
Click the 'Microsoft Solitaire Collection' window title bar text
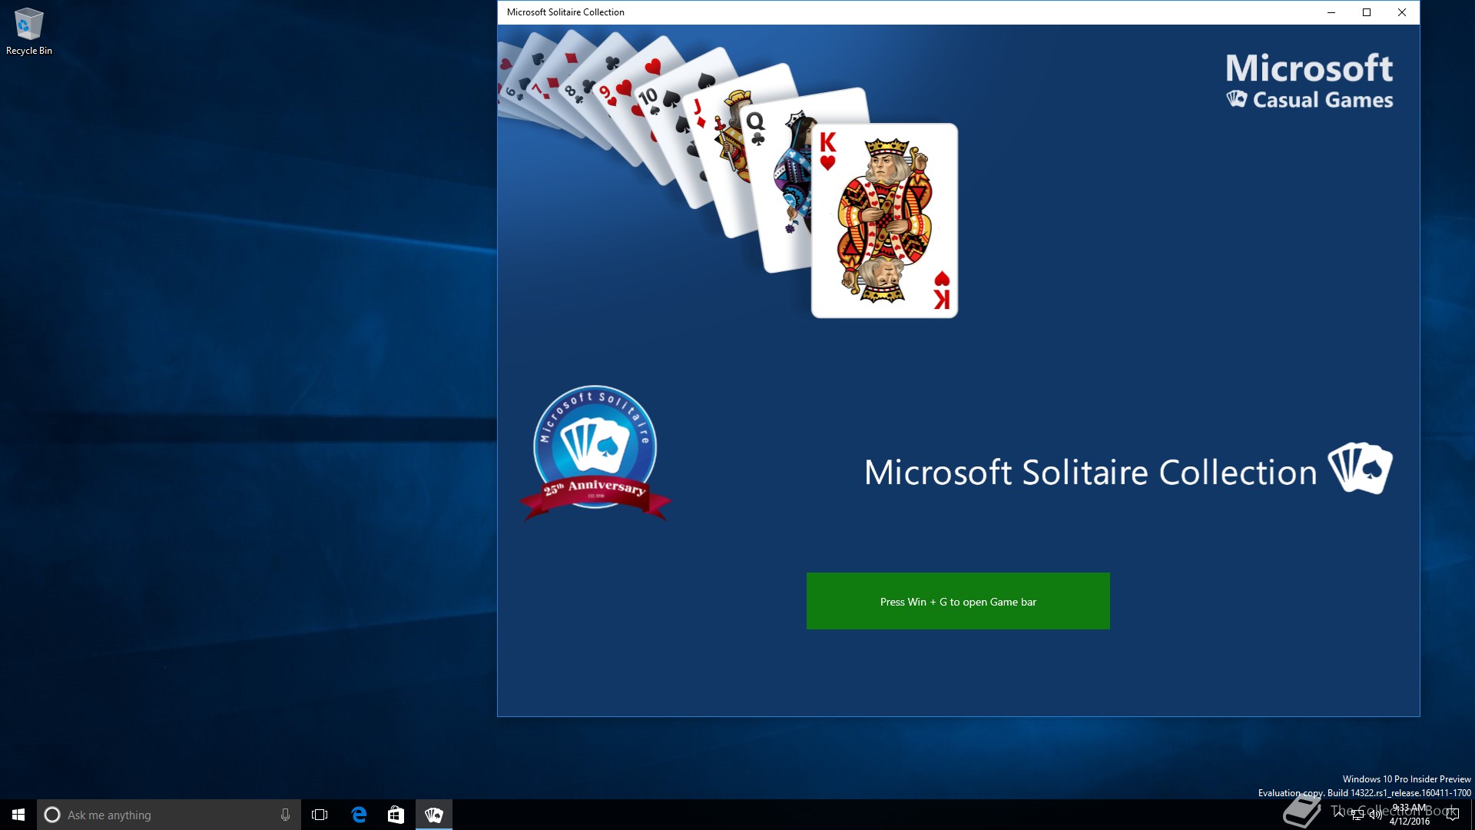(565, 12)
